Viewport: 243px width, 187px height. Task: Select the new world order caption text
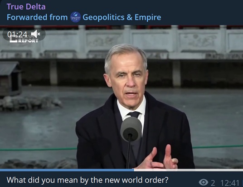point(87,180)
